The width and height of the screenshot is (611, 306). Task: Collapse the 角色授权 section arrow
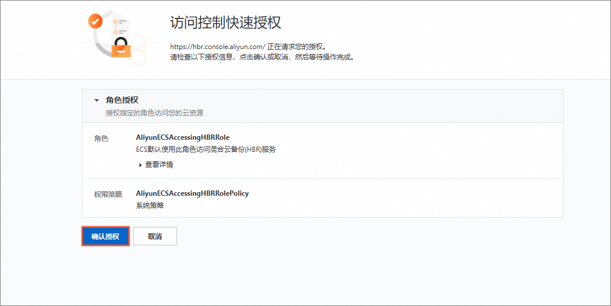pyautogui.click(x=97, y=100)
